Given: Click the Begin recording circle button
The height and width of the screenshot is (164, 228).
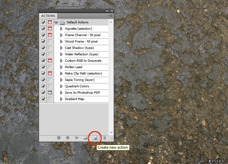Looking at the screenshot, I should [x=68, y=138].
